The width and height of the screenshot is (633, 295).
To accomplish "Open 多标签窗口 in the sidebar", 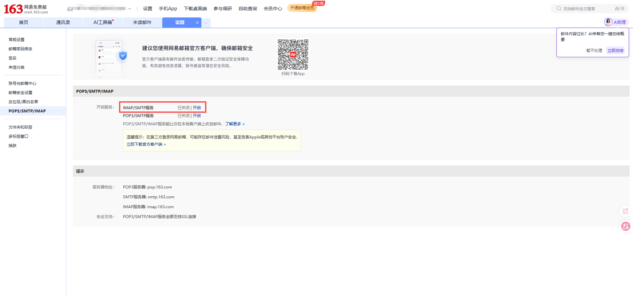I will pos(18,136).
